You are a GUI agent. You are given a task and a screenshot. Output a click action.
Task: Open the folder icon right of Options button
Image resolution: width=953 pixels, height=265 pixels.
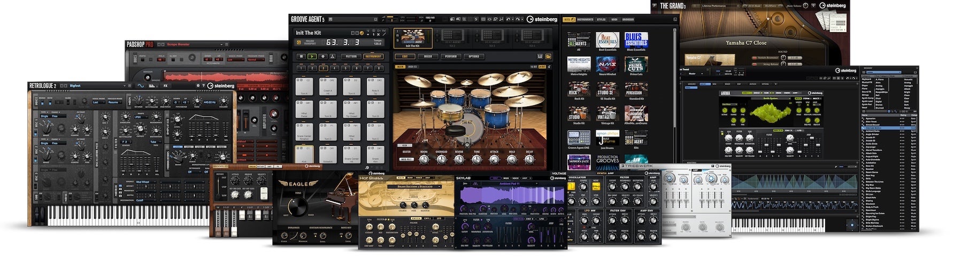(548, 56)
